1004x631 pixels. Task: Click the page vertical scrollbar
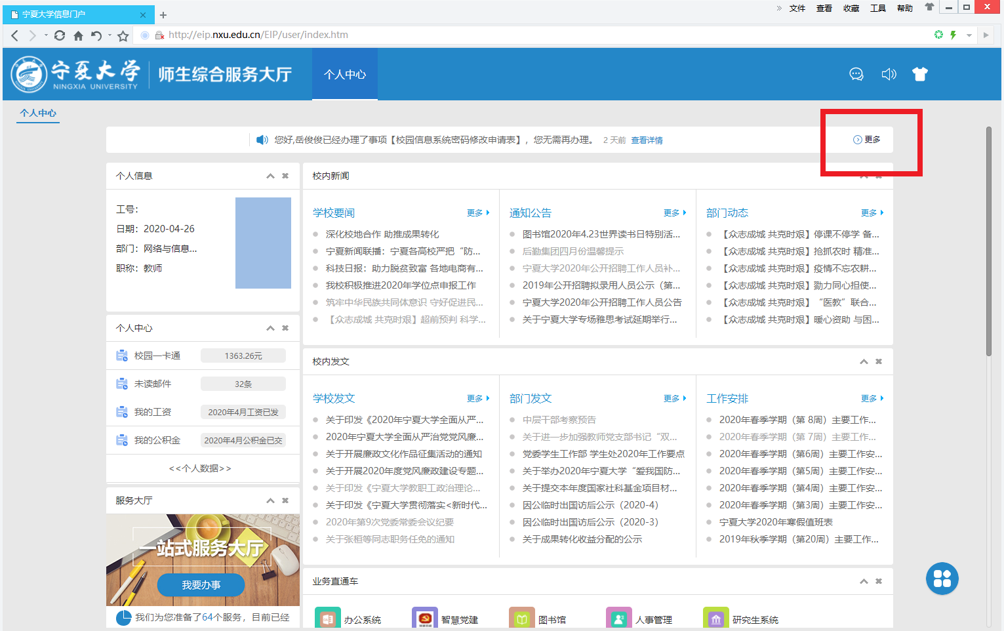point(989,241)
